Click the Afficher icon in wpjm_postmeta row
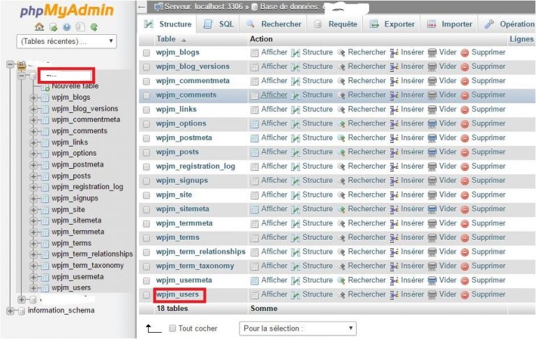Screen dimensions: 536x339 point(254,138)
